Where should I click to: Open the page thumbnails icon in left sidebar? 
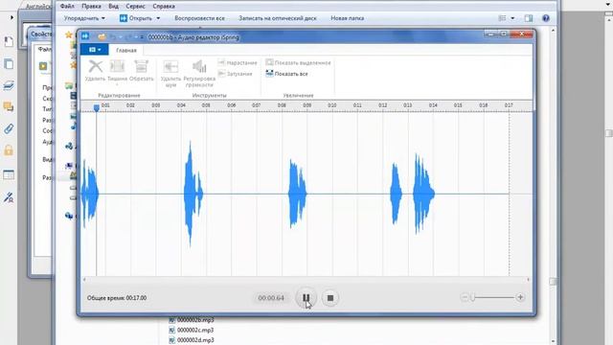9,64
